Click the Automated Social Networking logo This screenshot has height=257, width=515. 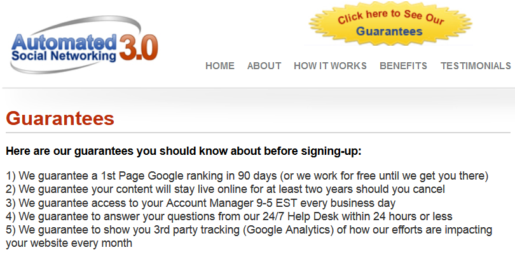(84, 45)
